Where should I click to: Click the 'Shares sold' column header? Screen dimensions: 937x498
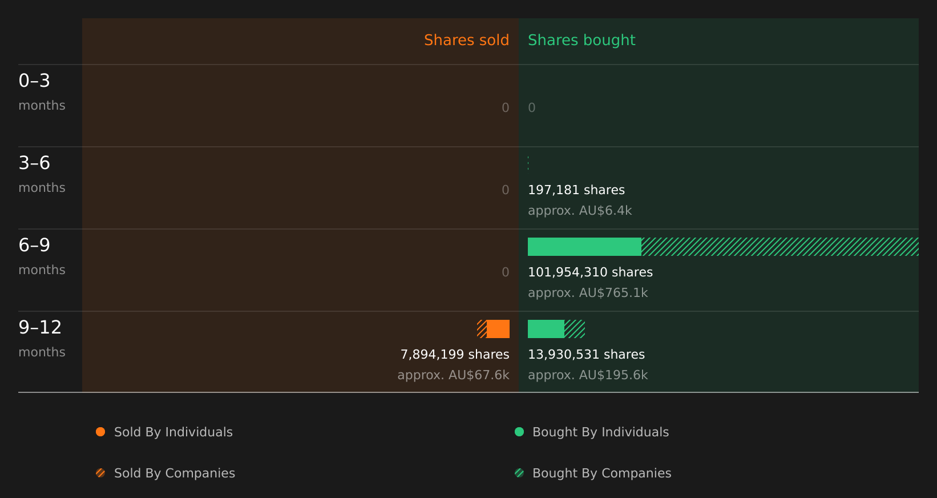[466, 40]
